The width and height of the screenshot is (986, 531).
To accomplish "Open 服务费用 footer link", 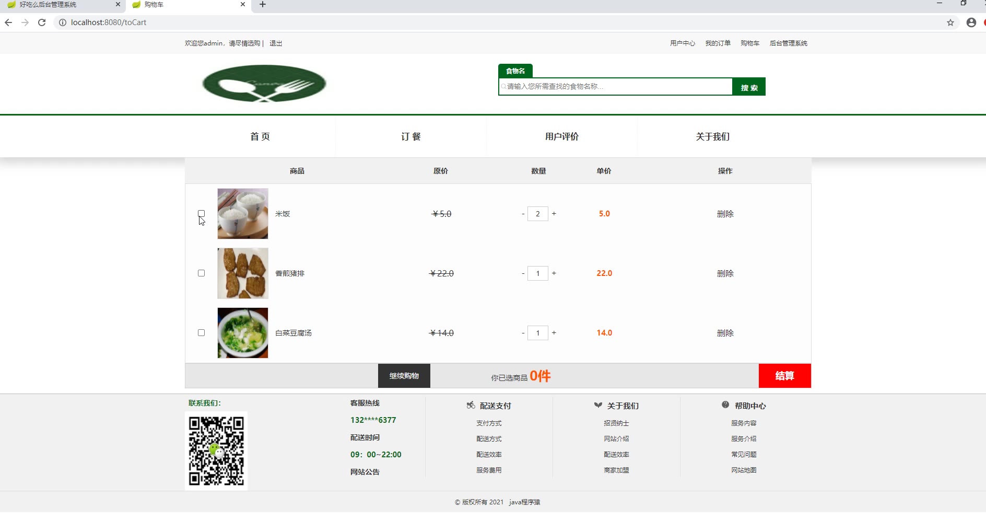I will (489, 470).
